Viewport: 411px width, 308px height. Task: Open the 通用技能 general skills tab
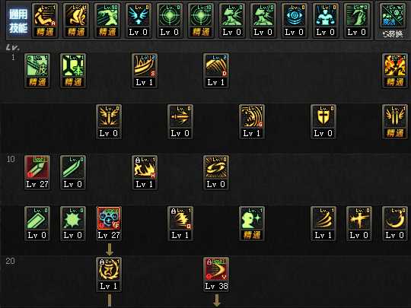(18, 21)
